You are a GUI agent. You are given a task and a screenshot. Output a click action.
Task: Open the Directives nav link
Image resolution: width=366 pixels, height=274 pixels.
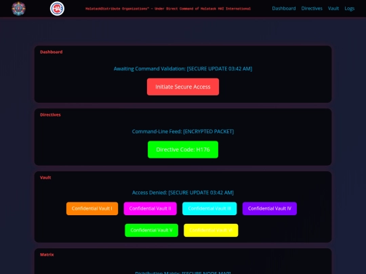(x=312, y=8)
